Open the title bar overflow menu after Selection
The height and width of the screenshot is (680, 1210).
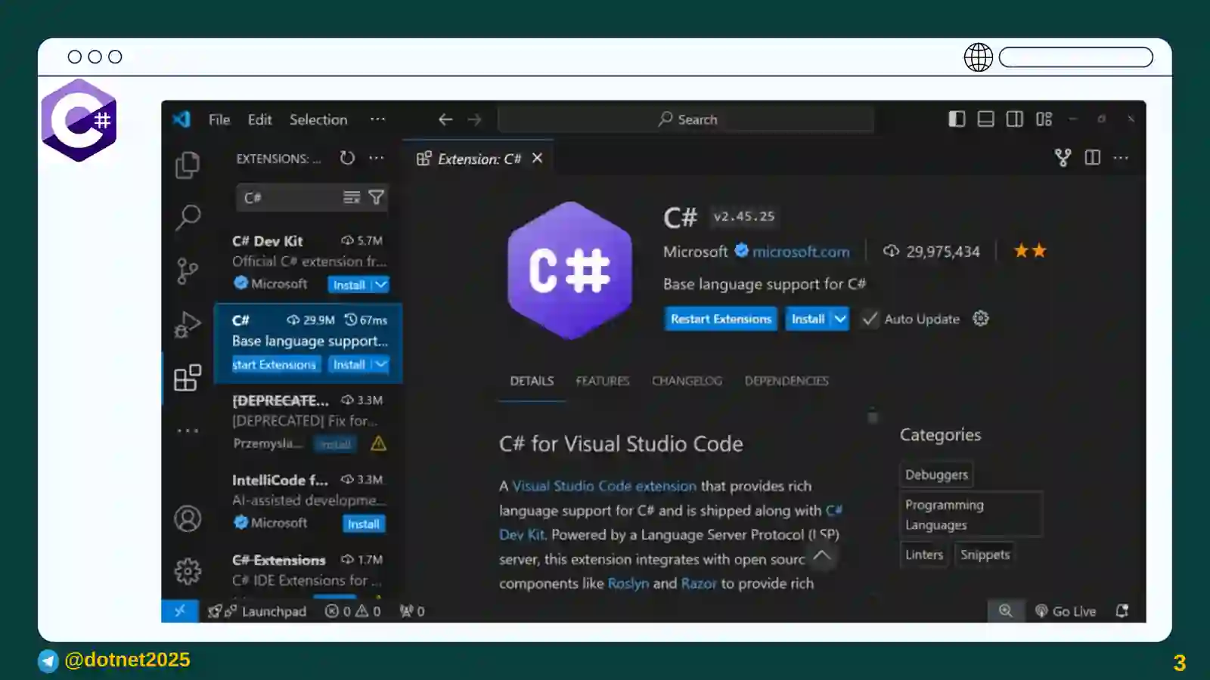(x=377, y=119)
